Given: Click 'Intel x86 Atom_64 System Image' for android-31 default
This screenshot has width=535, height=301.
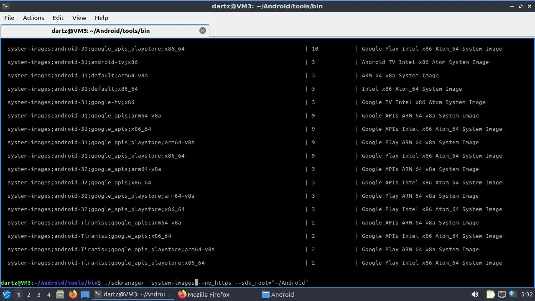Looking at the screenshot, I should 412,89.
